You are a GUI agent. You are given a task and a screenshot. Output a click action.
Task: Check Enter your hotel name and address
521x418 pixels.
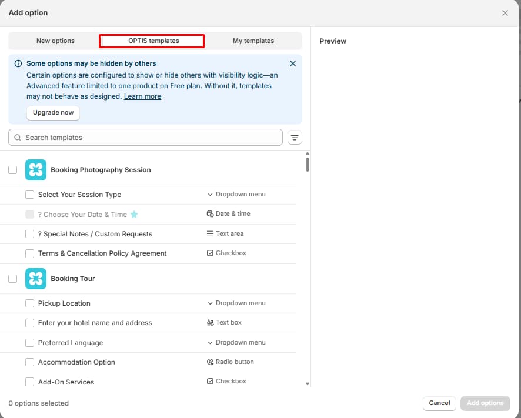29,323
